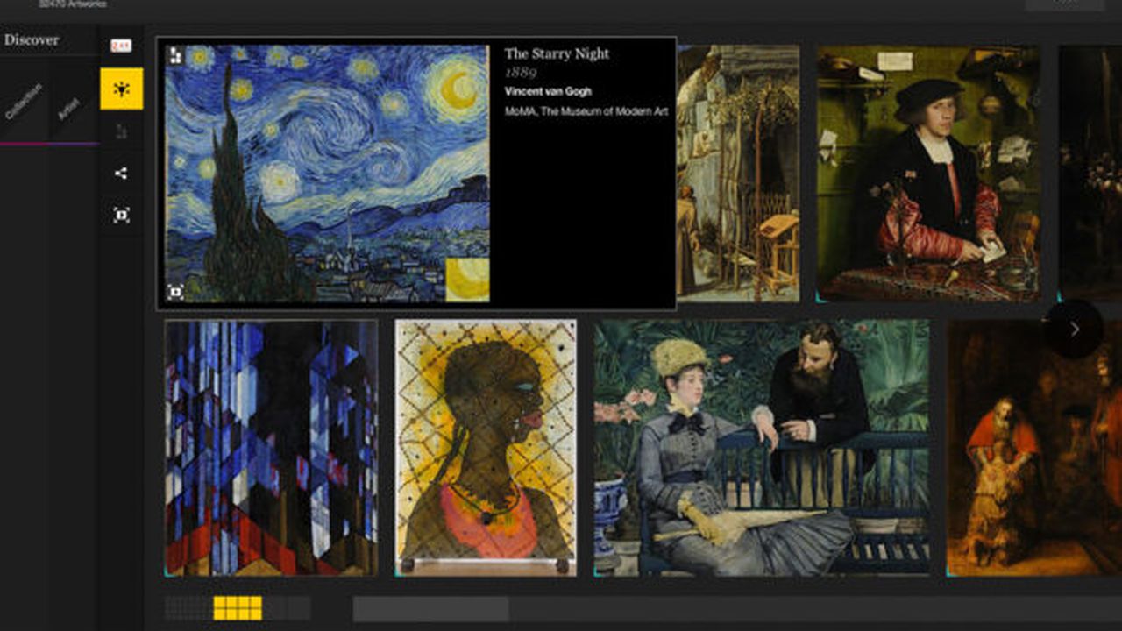Click the small red-and-white badge icon above the lightbulb
Viewport: 1122px width, 631px height.
point(121,46)
